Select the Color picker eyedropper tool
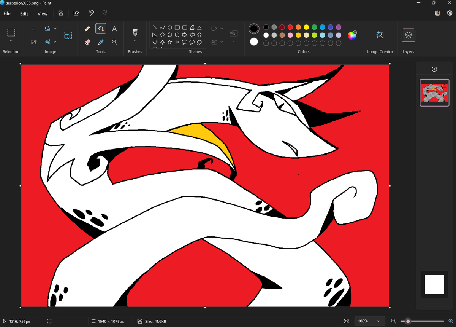 101,42
